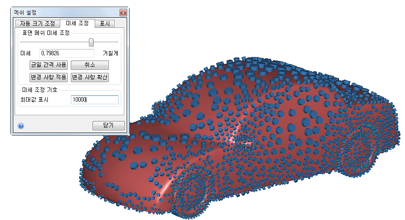Click the 0.79826 value input field
The height and width of the screenshot is (220, 405).
click(67, 53)
